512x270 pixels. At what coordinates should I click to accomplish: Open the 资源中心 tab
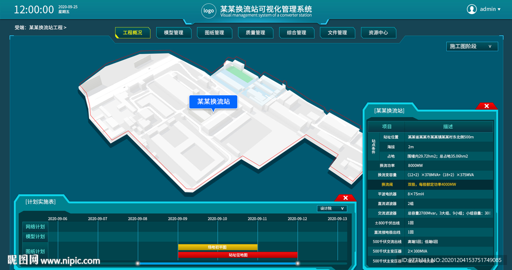coord(378,33)
